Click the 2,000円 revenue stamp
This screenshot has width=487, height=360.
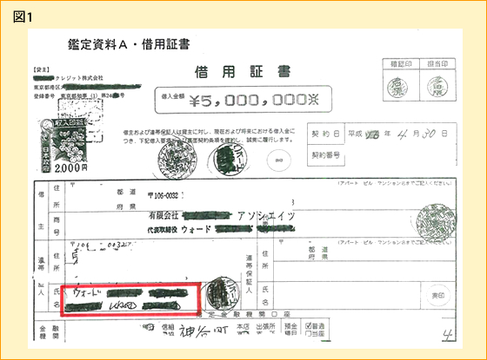(64, 146)
